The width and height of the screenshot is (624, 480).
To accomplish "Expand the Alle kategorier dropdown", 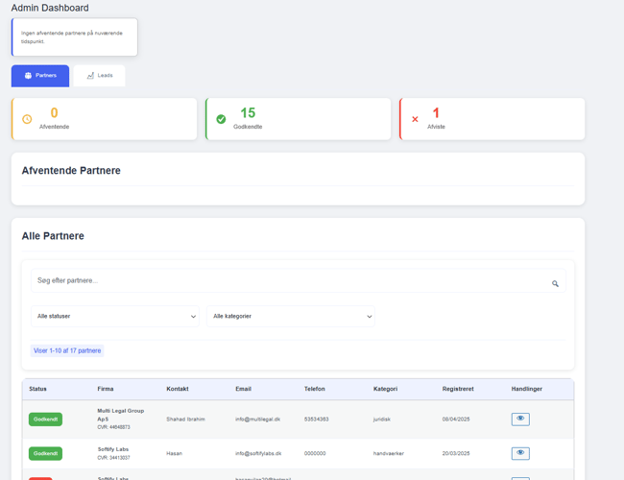I will pyautogui.click(x=291, y=316).
